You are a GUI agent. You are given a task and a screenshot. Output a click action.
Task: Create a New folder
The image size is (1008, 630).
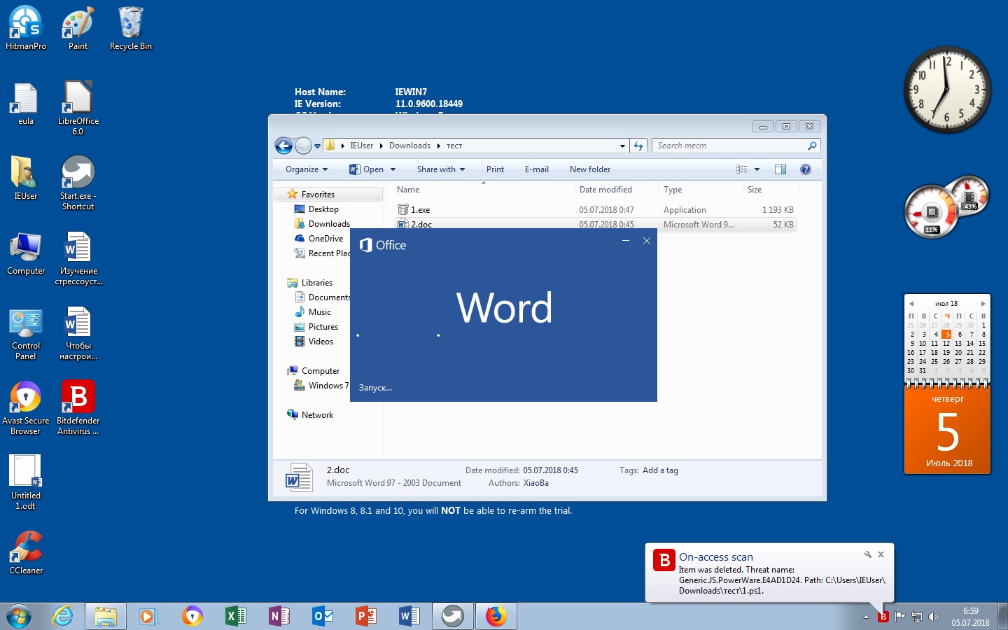pos(590,169)
